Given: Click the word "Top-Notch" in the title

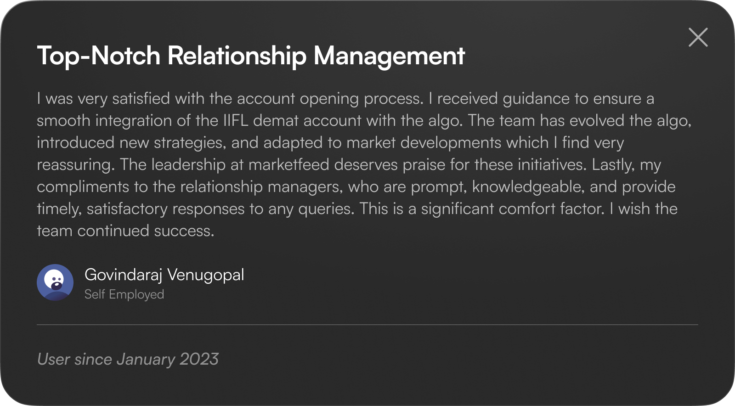Looking at the screenshot, I should point(98,56).
